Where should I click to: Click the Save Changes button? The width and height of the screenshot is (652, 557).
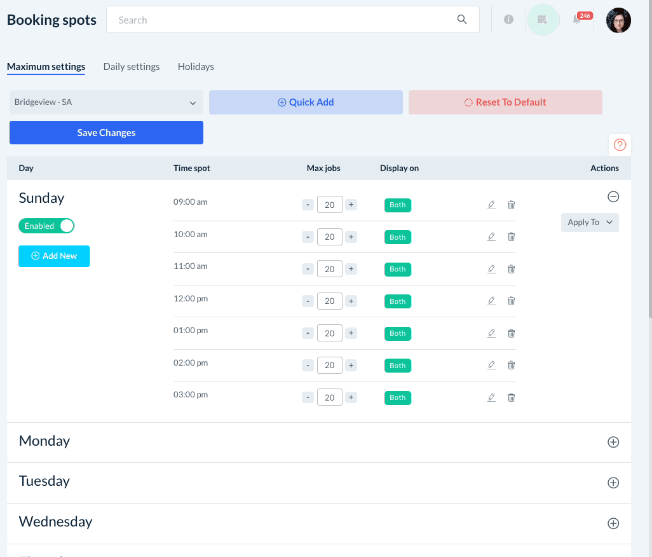pos(106,133)
